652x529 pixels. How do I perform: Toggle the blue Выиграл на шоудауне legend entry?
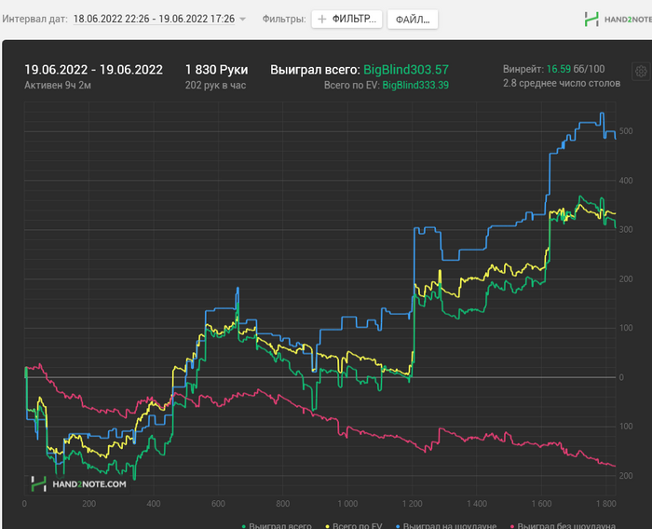pos(446,525)
